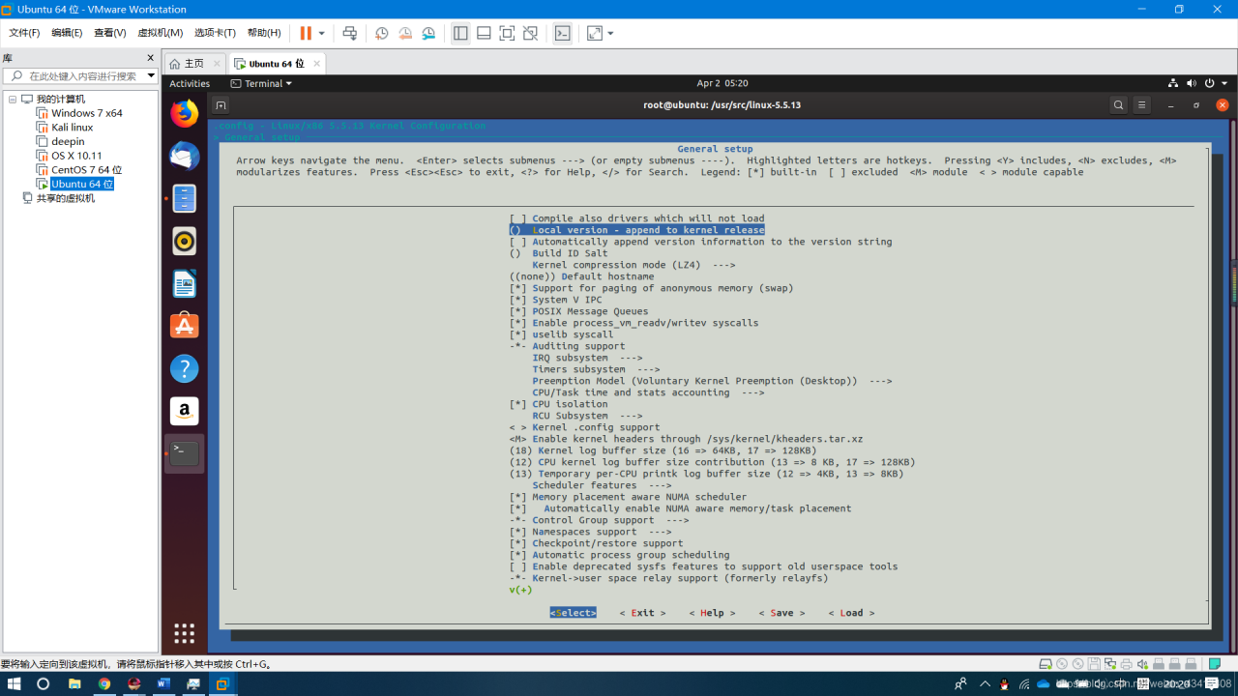Open a new tab in the Terminal window
This screenshot has width=1238, height=696.
tap(221, 105)
